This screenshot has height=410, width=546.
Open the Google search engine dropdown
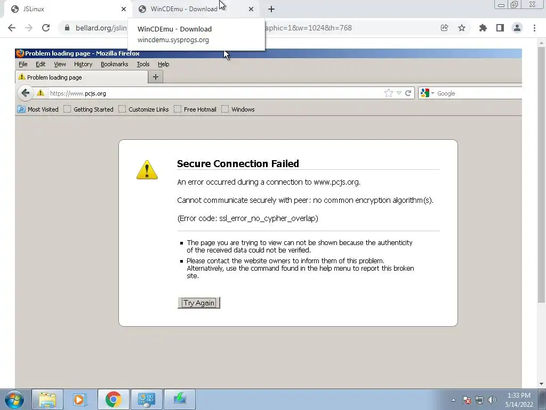(427, 93)
